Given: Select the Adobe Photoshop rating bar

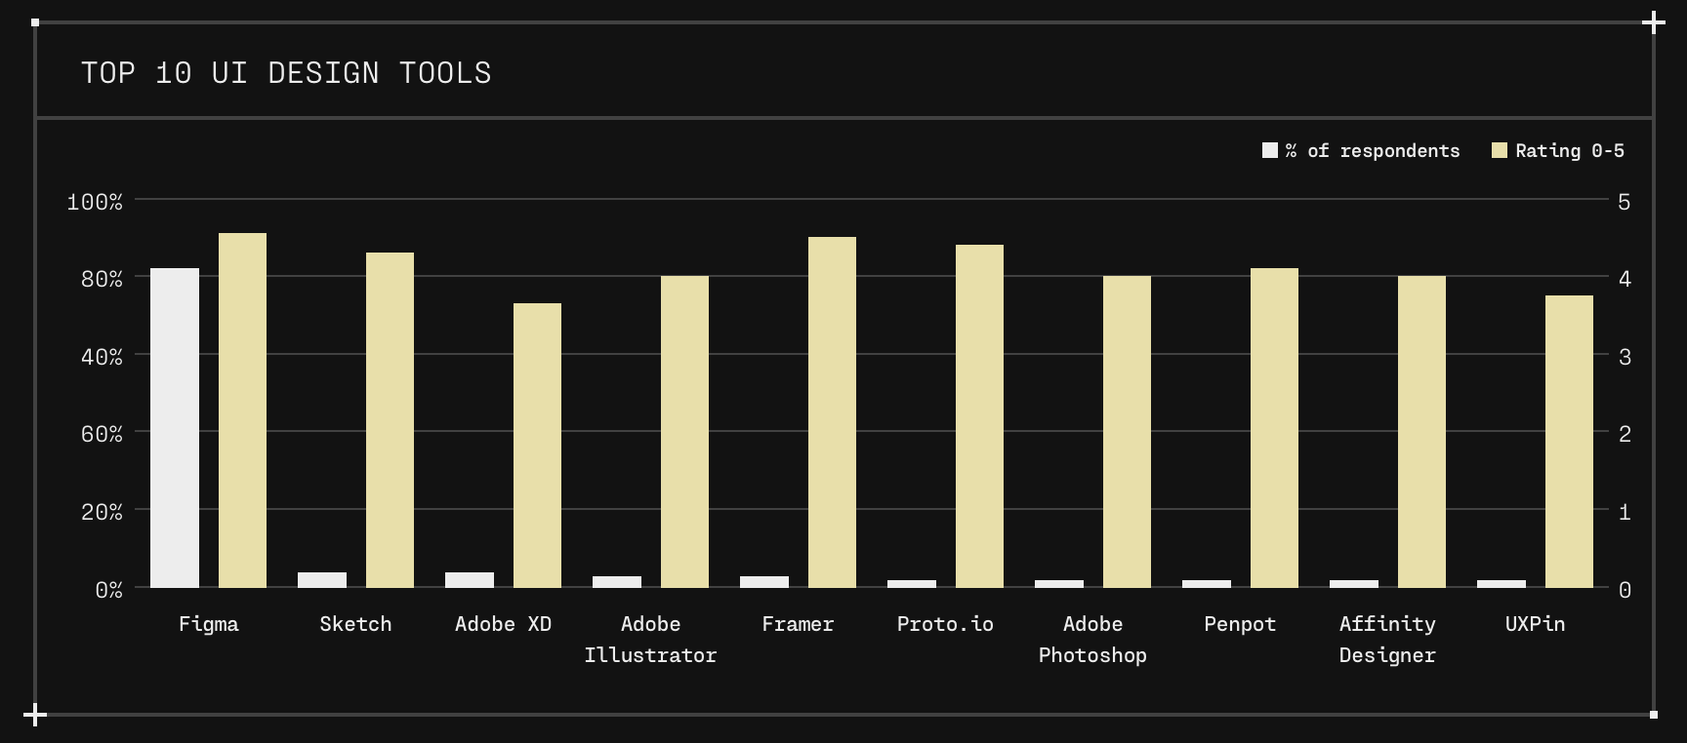Looking at the screenshot, I should click(1127, 432).
